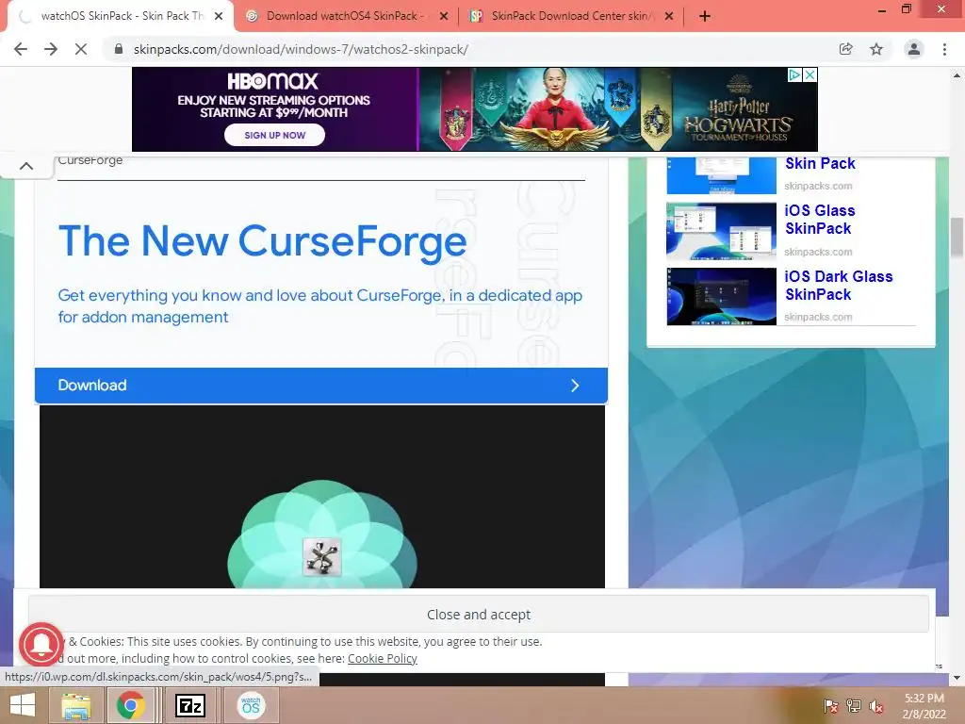The width and height of the screenshot is (965, 724).
Task: Open File Explorer from the taskbar
Action: [x=76, y=705]
